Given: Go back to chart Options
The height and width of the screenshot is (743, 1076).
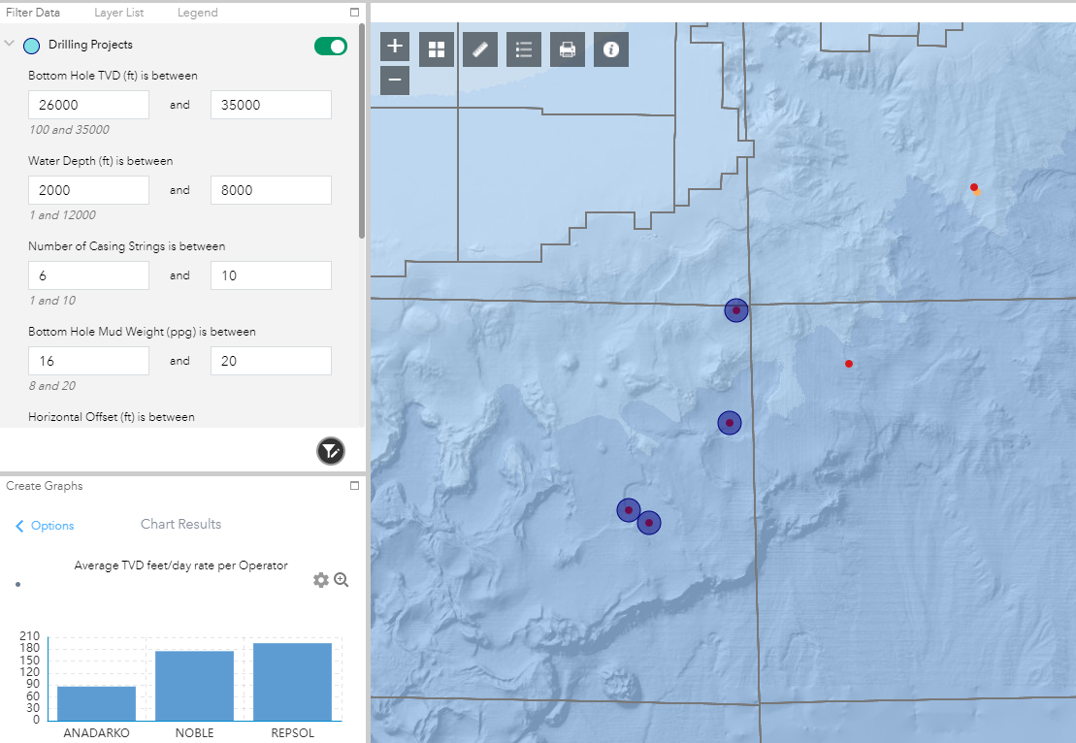Looking at the screenshot, I should 45,526.
